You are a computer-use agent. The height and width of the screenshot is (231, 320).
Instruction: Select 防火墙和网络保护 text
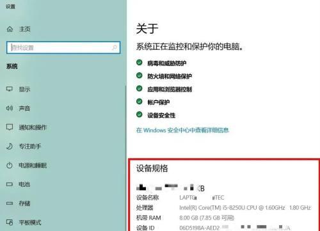(x=170, y=76)
